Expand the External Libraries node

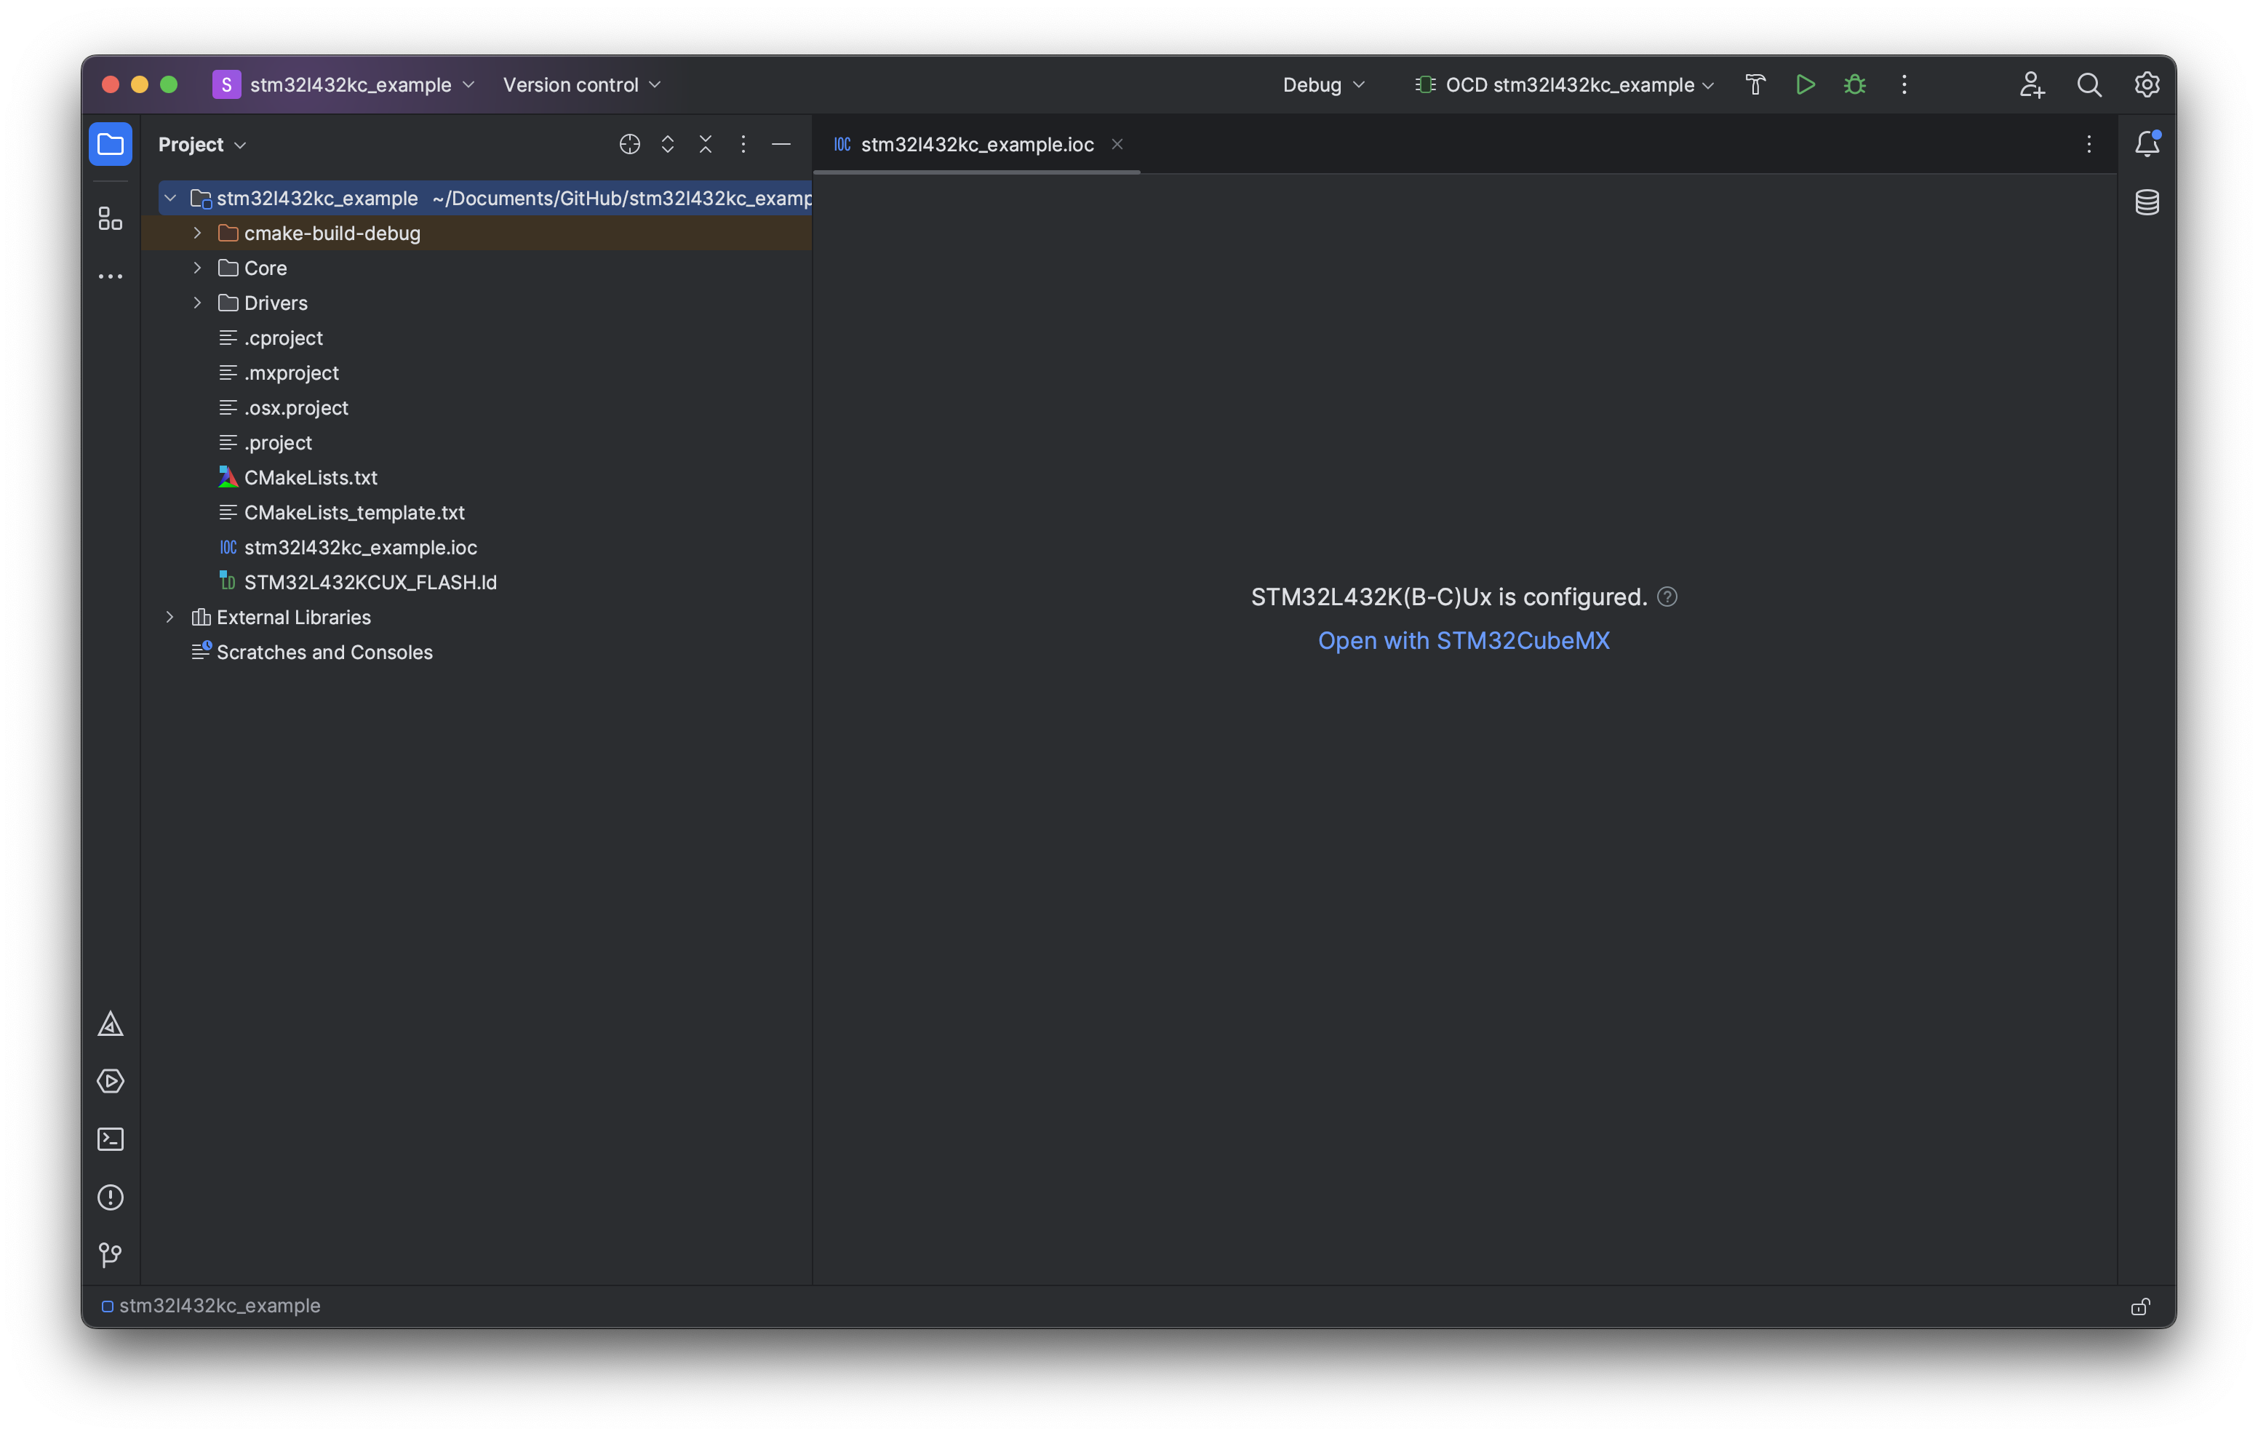169,617
